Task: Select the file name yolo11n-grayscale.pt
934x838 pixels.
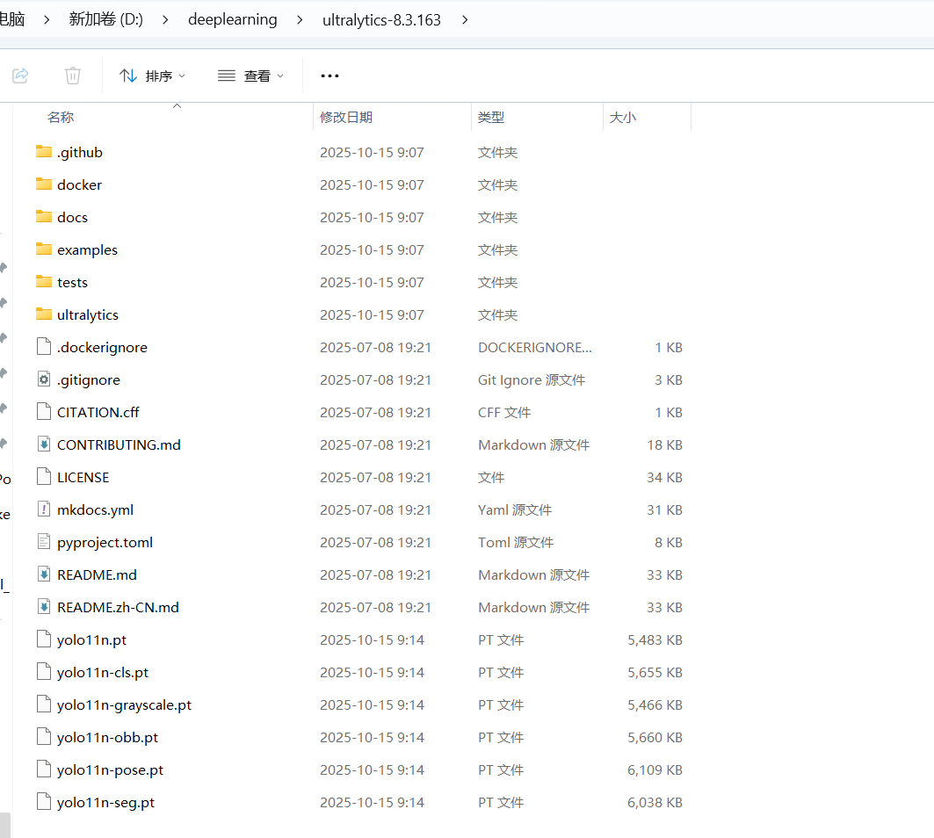Action: pos(125,705)
